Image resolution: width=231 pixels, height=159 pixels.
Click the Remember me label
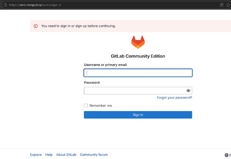(101, 106)
